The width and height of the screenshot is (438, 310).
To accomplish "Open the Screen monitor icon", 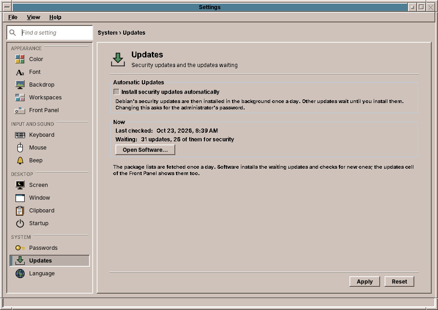I will click(20, 185).
